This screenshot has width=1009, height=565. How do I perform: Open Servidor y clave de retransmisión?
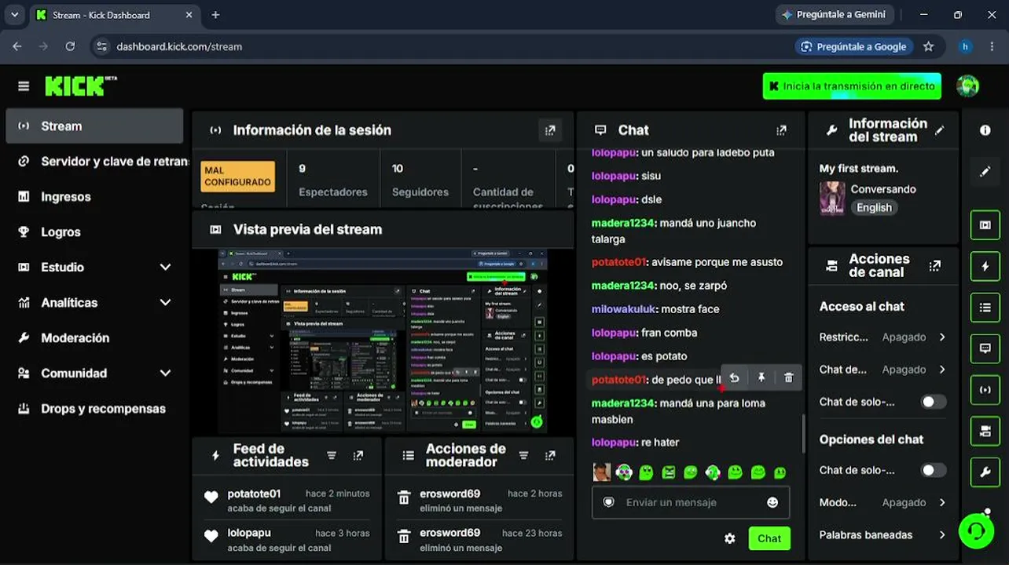click(94, 161)
